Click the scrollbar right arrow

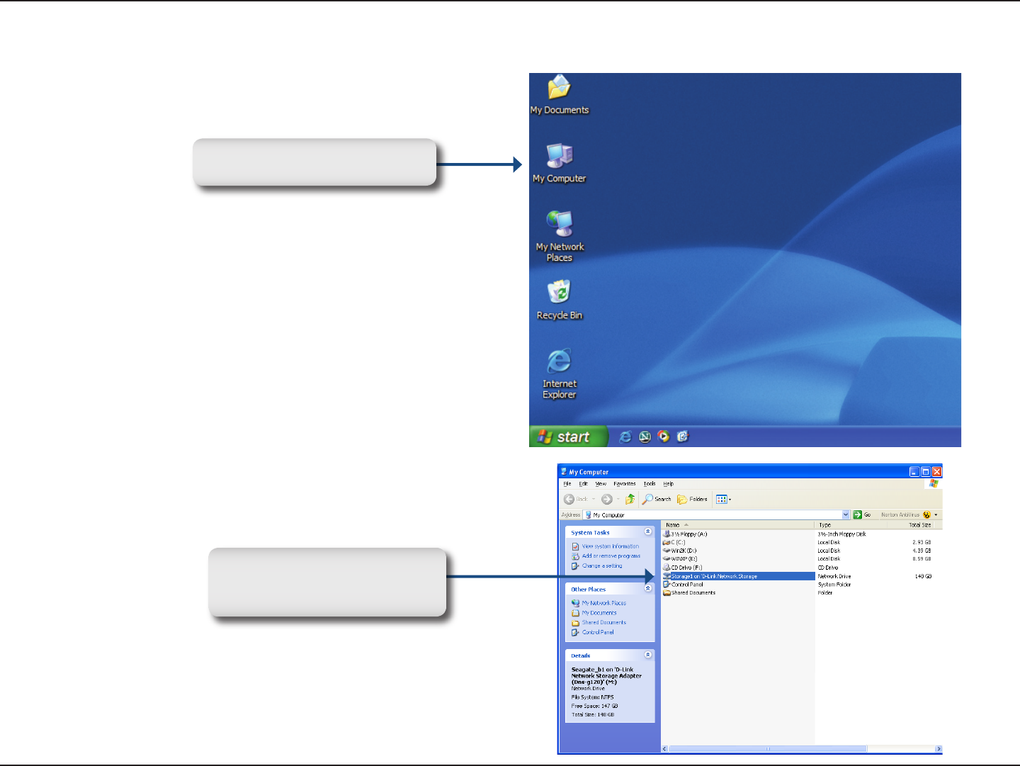coord(939,749)
